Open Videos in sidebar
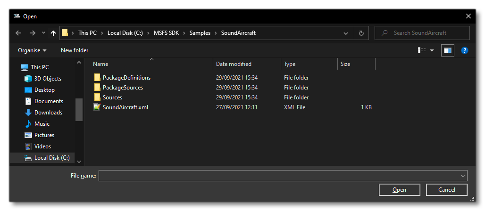 42,146
